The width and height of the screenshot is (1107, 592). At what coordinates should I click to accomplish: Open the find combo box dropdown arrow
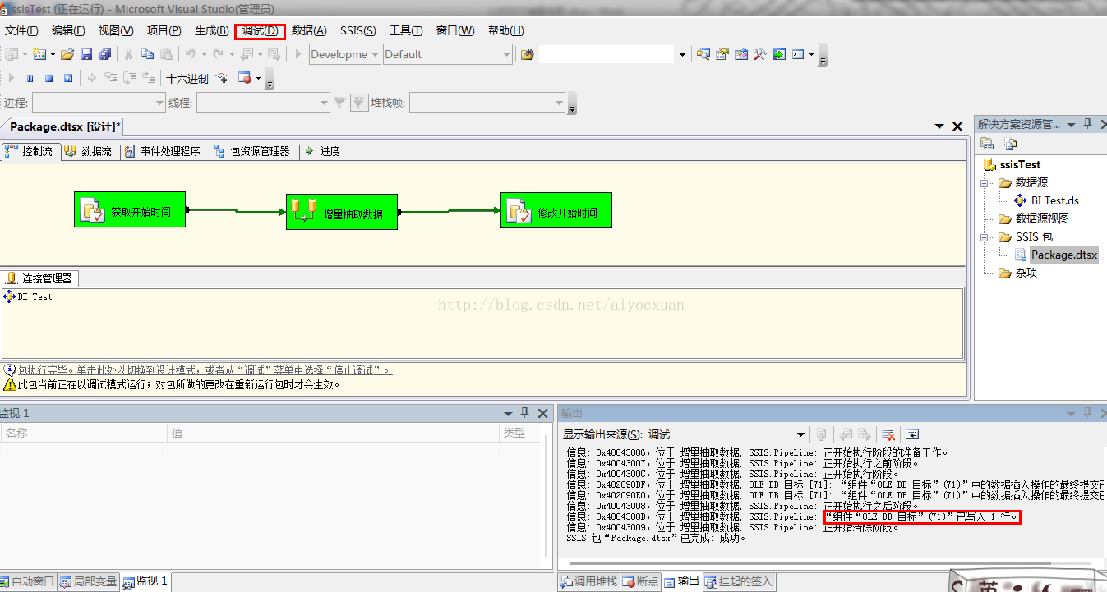pyautogui.click(x=681, y=55)
